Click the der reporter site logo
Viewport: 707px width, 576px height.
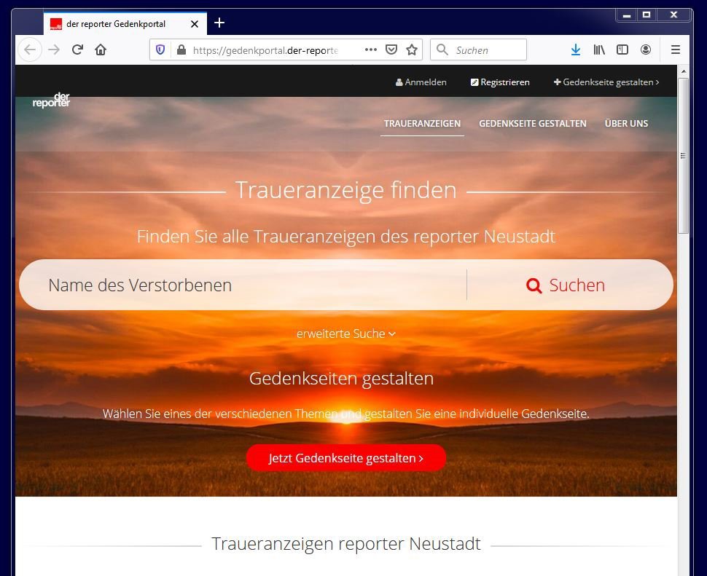click(x=52, y=100)
